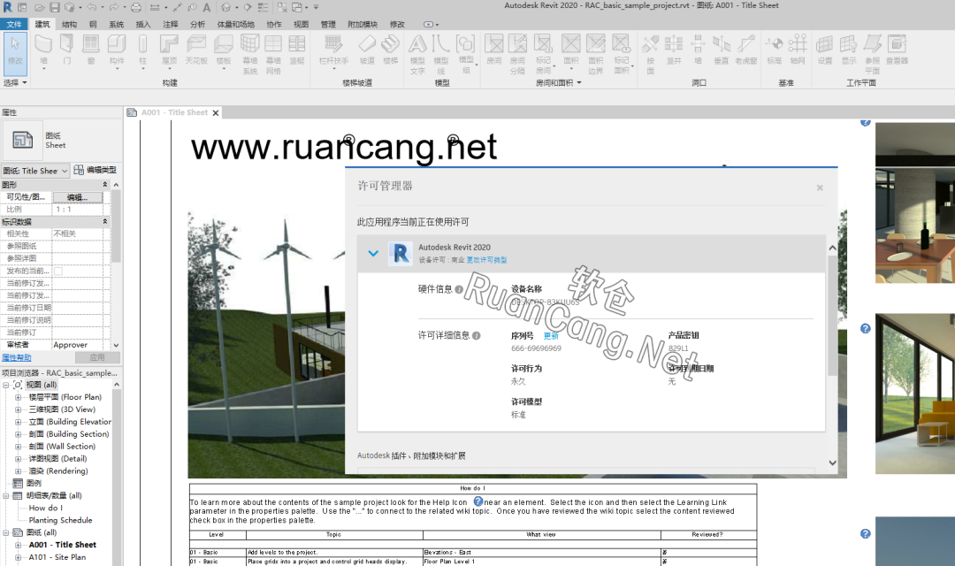
Task: Click the 编辑... button for visibility
Action: 77,197
